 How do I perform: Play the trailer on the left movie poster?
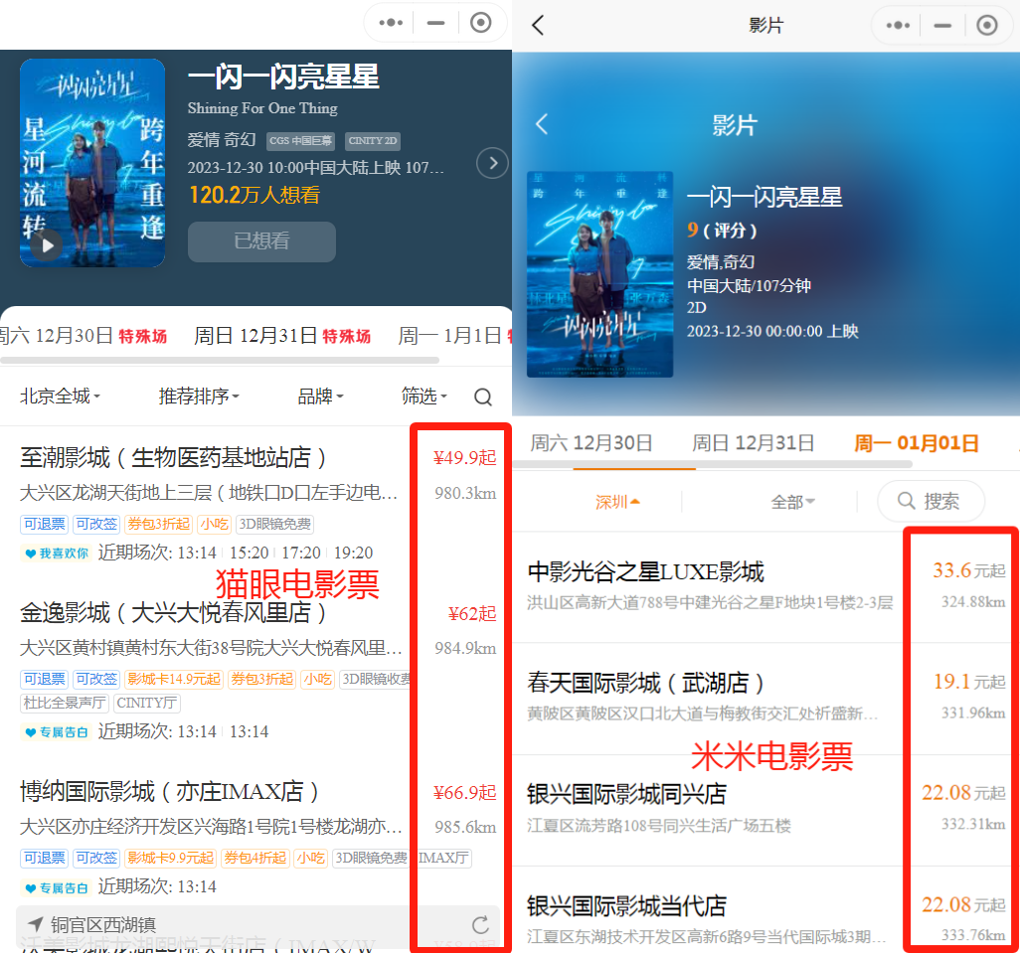pos(47,245)
